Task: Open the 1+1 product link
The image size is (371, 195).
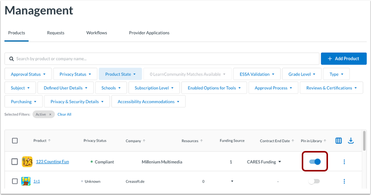Action: click(37, 181)
